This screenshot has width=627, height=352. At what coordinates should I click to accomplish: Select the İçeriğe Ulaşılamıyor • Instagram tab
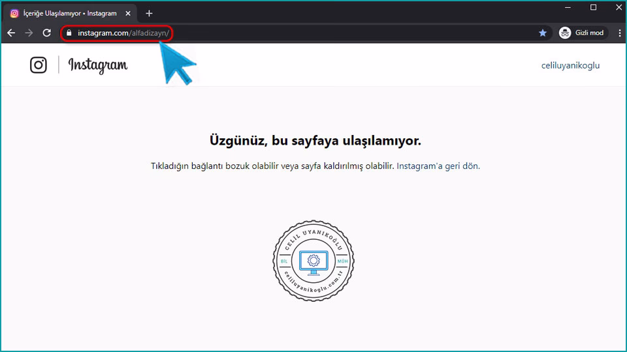70,13
